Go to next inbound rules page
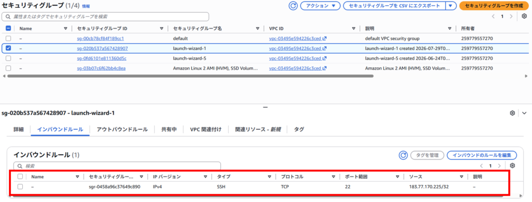Screen dimensions: 532x202 pos(499,166)
